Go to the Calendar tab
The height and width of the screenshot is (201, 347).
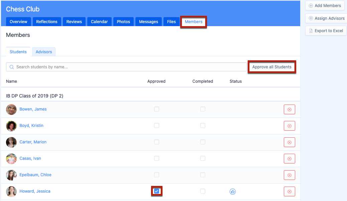[99, 22]
